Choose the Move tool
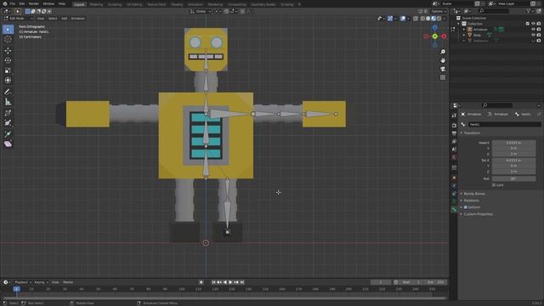Screen dimensions: 544x306 pos(8,51)
